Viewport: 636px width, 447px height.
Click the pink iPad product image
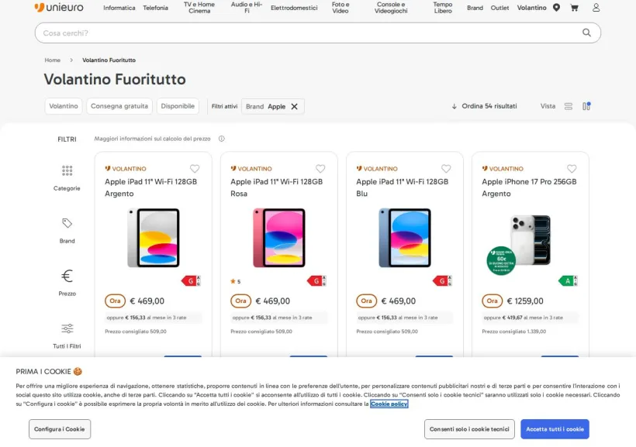pyautogui.click(x=279, y=238)
